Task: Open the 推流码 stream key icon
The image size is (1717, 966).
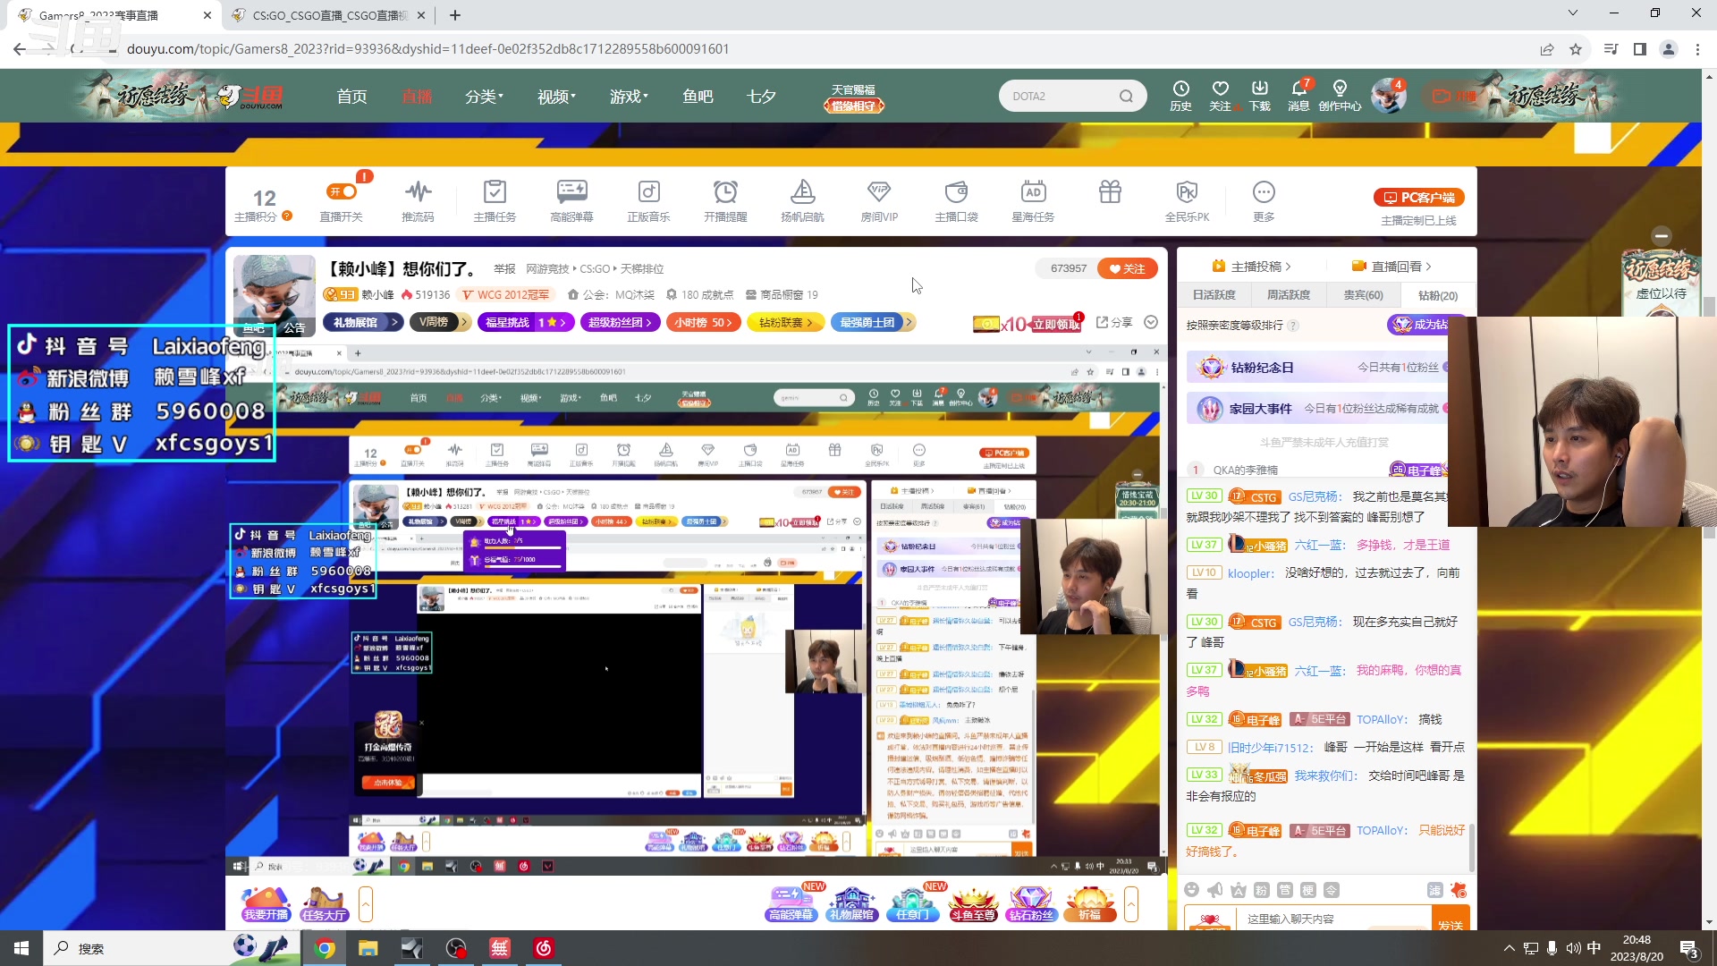Action: (418, 200)
